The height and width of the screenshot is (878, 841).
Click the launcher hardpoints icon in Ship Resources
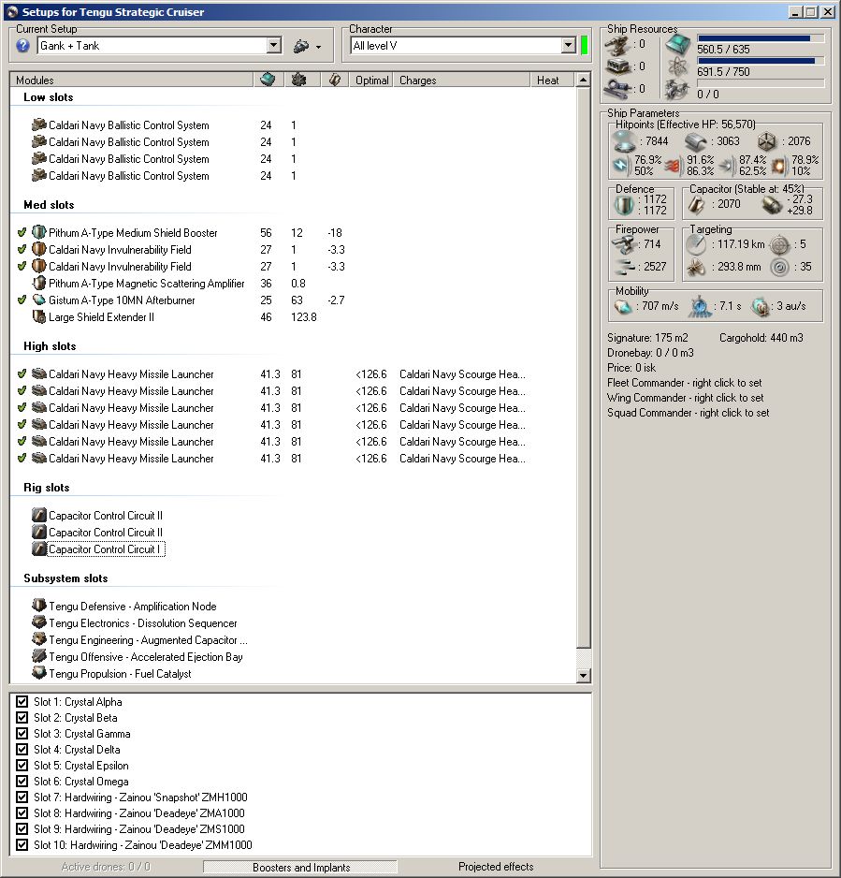[x=618, y=66]
